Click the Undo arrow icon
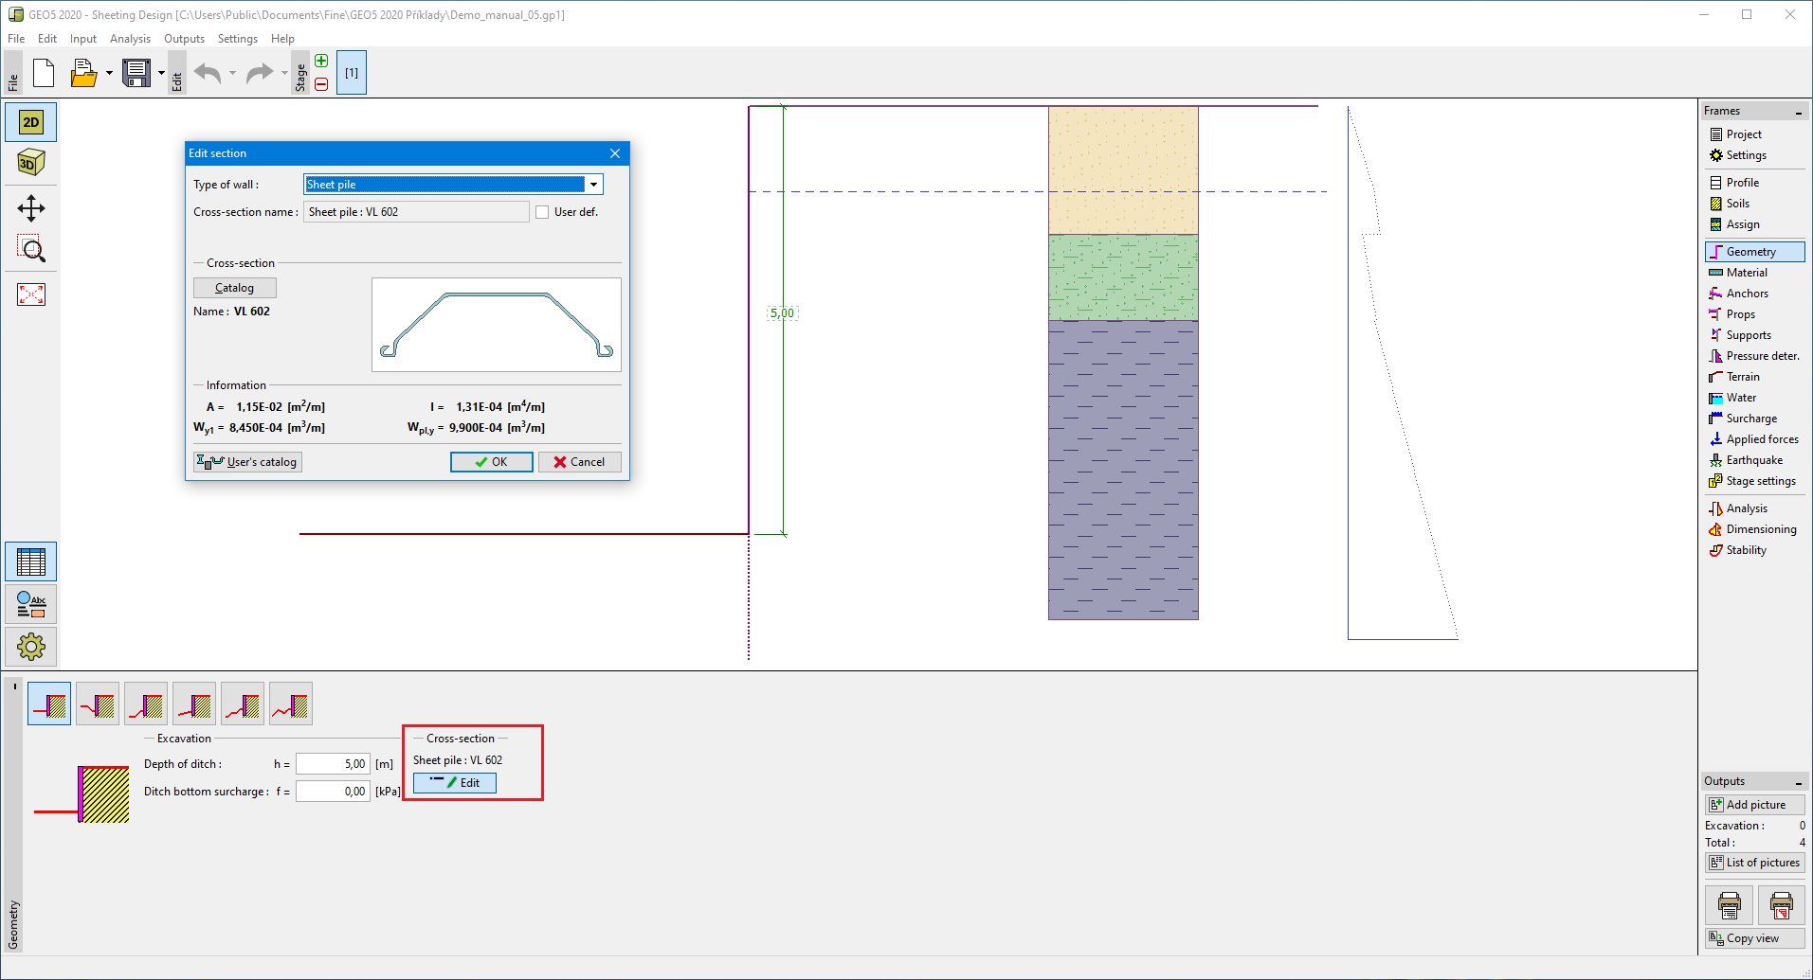This screenshot has width=1813, height=980. pos(208,73)
